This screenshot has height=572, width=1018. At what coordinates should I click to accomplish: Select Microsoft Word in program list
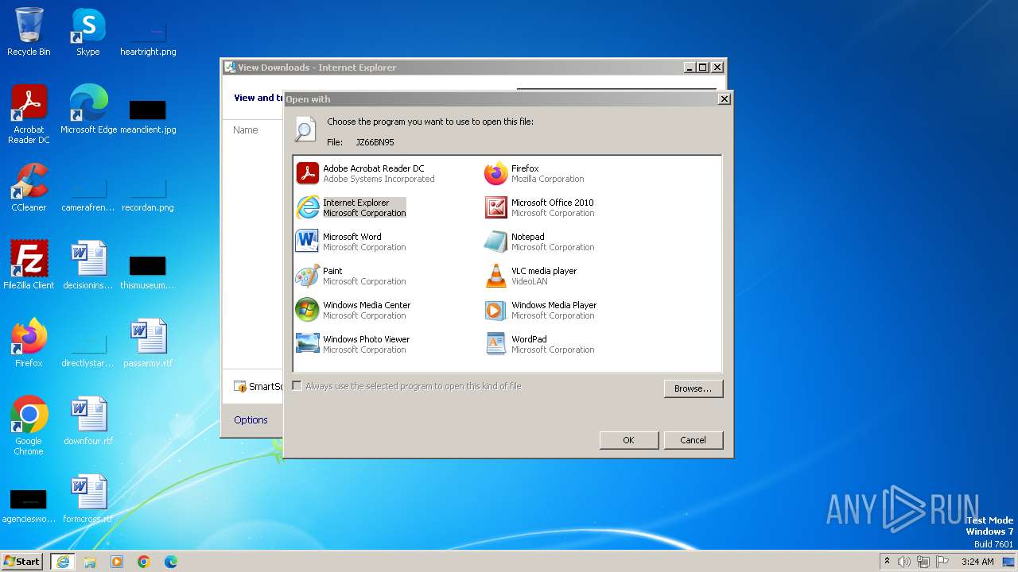(351, 242)
